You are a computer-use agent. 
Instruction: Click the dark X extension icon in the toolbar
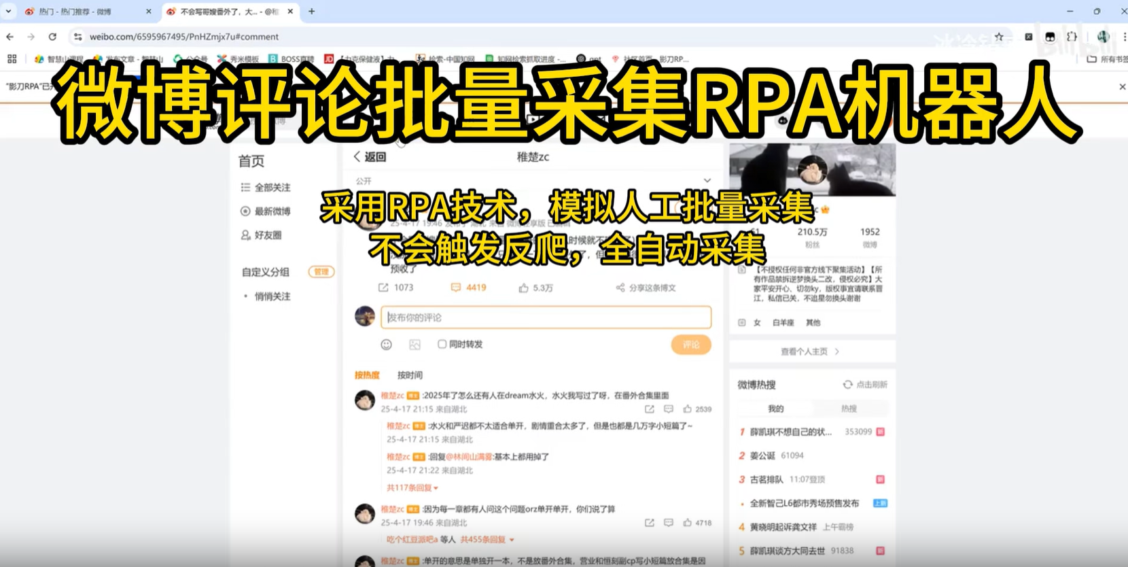[1029, 37]
